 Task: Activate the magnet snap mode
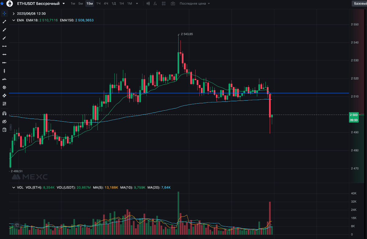click(4, 113)
